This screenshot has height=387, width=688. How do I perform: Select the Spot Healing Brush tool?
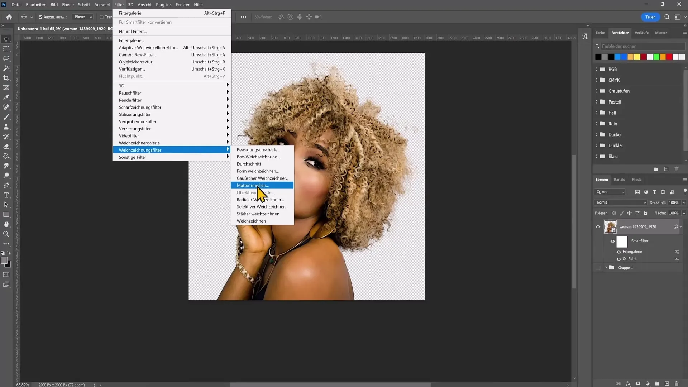6,107
